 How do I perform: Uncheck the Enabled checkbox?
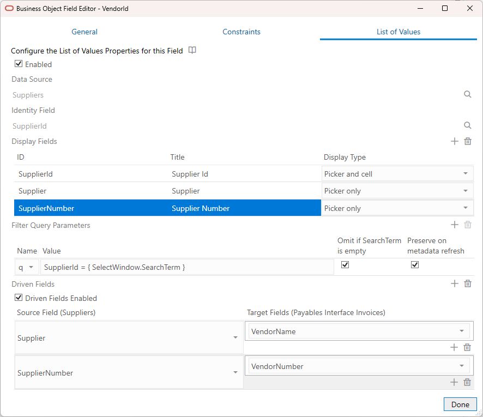point(19,64)
